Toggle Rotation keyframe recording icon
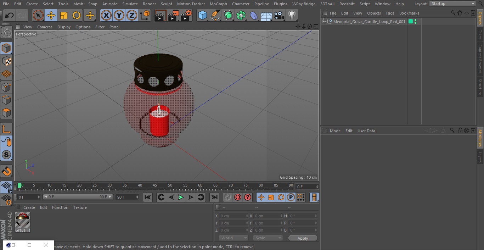Screen dimensions: 484x250 pos(281,197)
